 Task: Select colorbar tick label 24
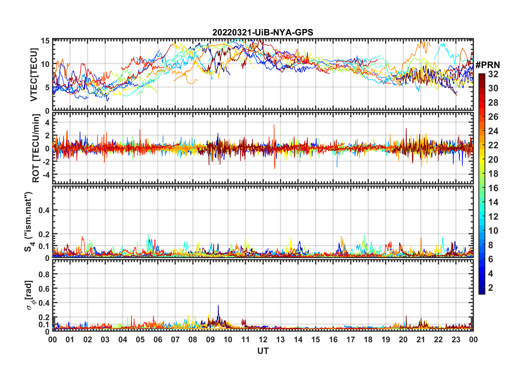(493, 131)
